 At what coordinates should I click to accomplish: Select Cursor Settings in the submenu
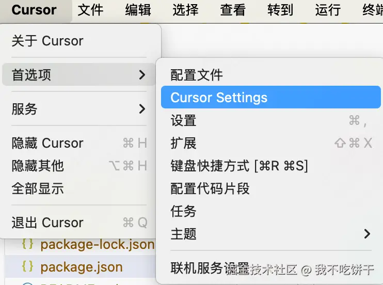point(271,97)
